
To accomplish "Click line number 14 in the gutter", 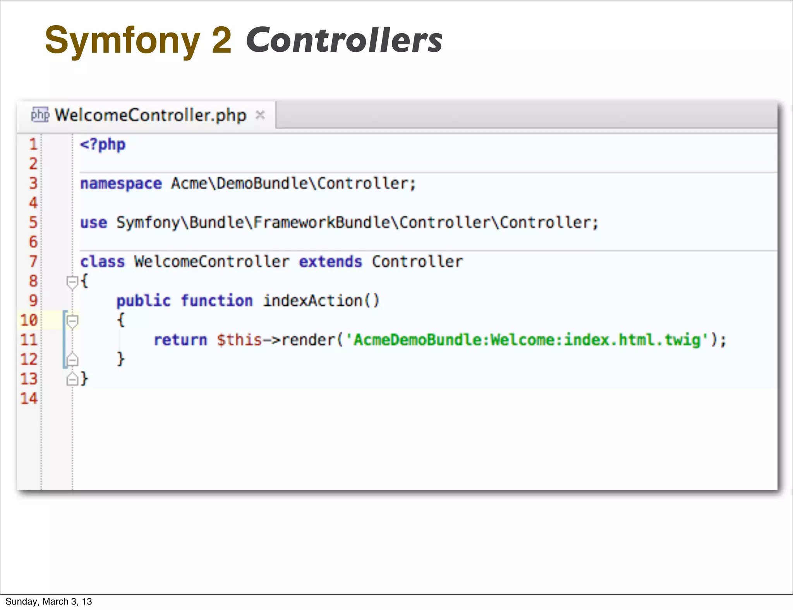I will (x=29, y=399).
